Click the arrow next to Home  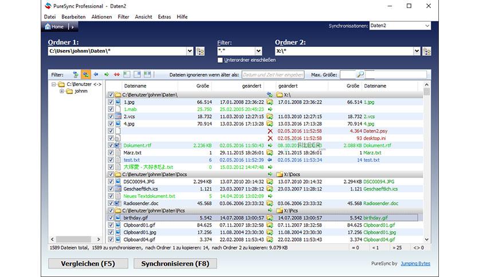(x=73, y=27)
